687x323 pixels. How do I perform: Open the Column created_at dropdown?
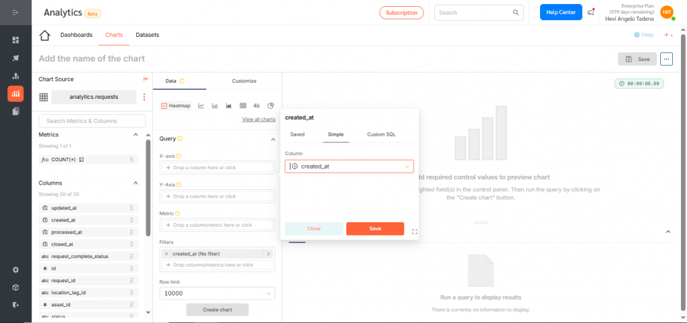point(349,167)
